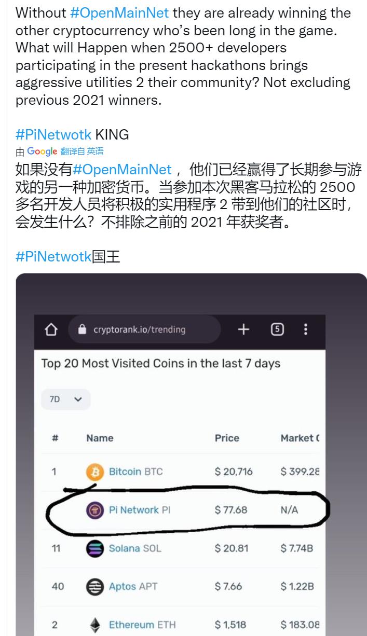The height and width of the screenshot is (636, 367).
Task: Tap the browser home icon
Action: pos(52,330)
